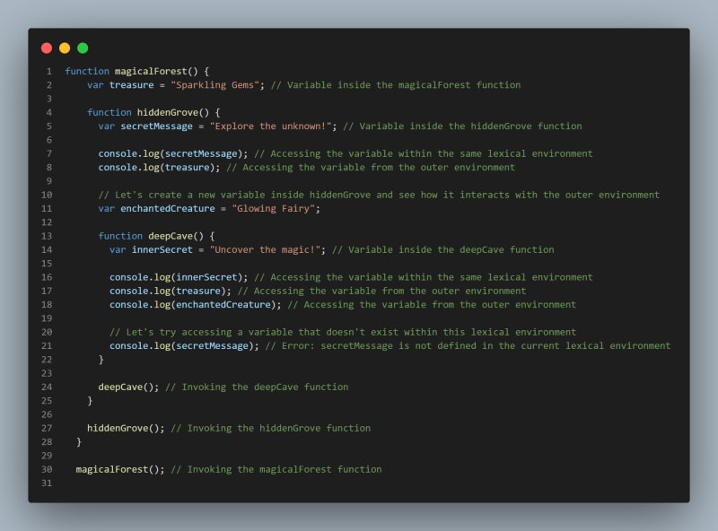
Task: Click the deepCave() call on line 24
Action: [x=128, y=387]
